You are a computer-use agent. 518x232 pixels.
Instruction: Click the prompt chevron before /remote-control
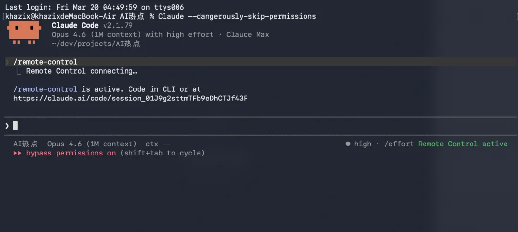click(7, 62)
